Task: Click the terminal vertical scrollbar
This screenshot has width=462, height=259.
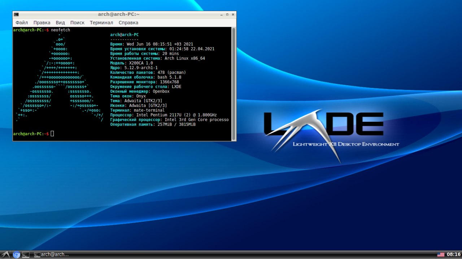Action: [234, 84]
